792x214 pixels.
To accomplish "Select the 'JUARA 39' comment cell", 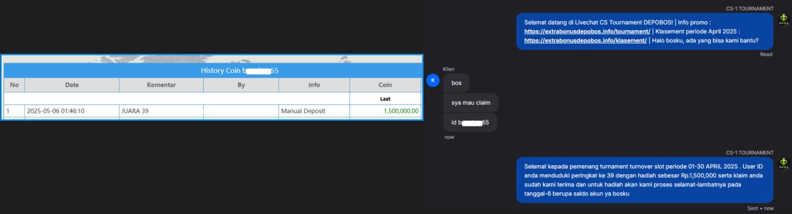I will (161, 111).
